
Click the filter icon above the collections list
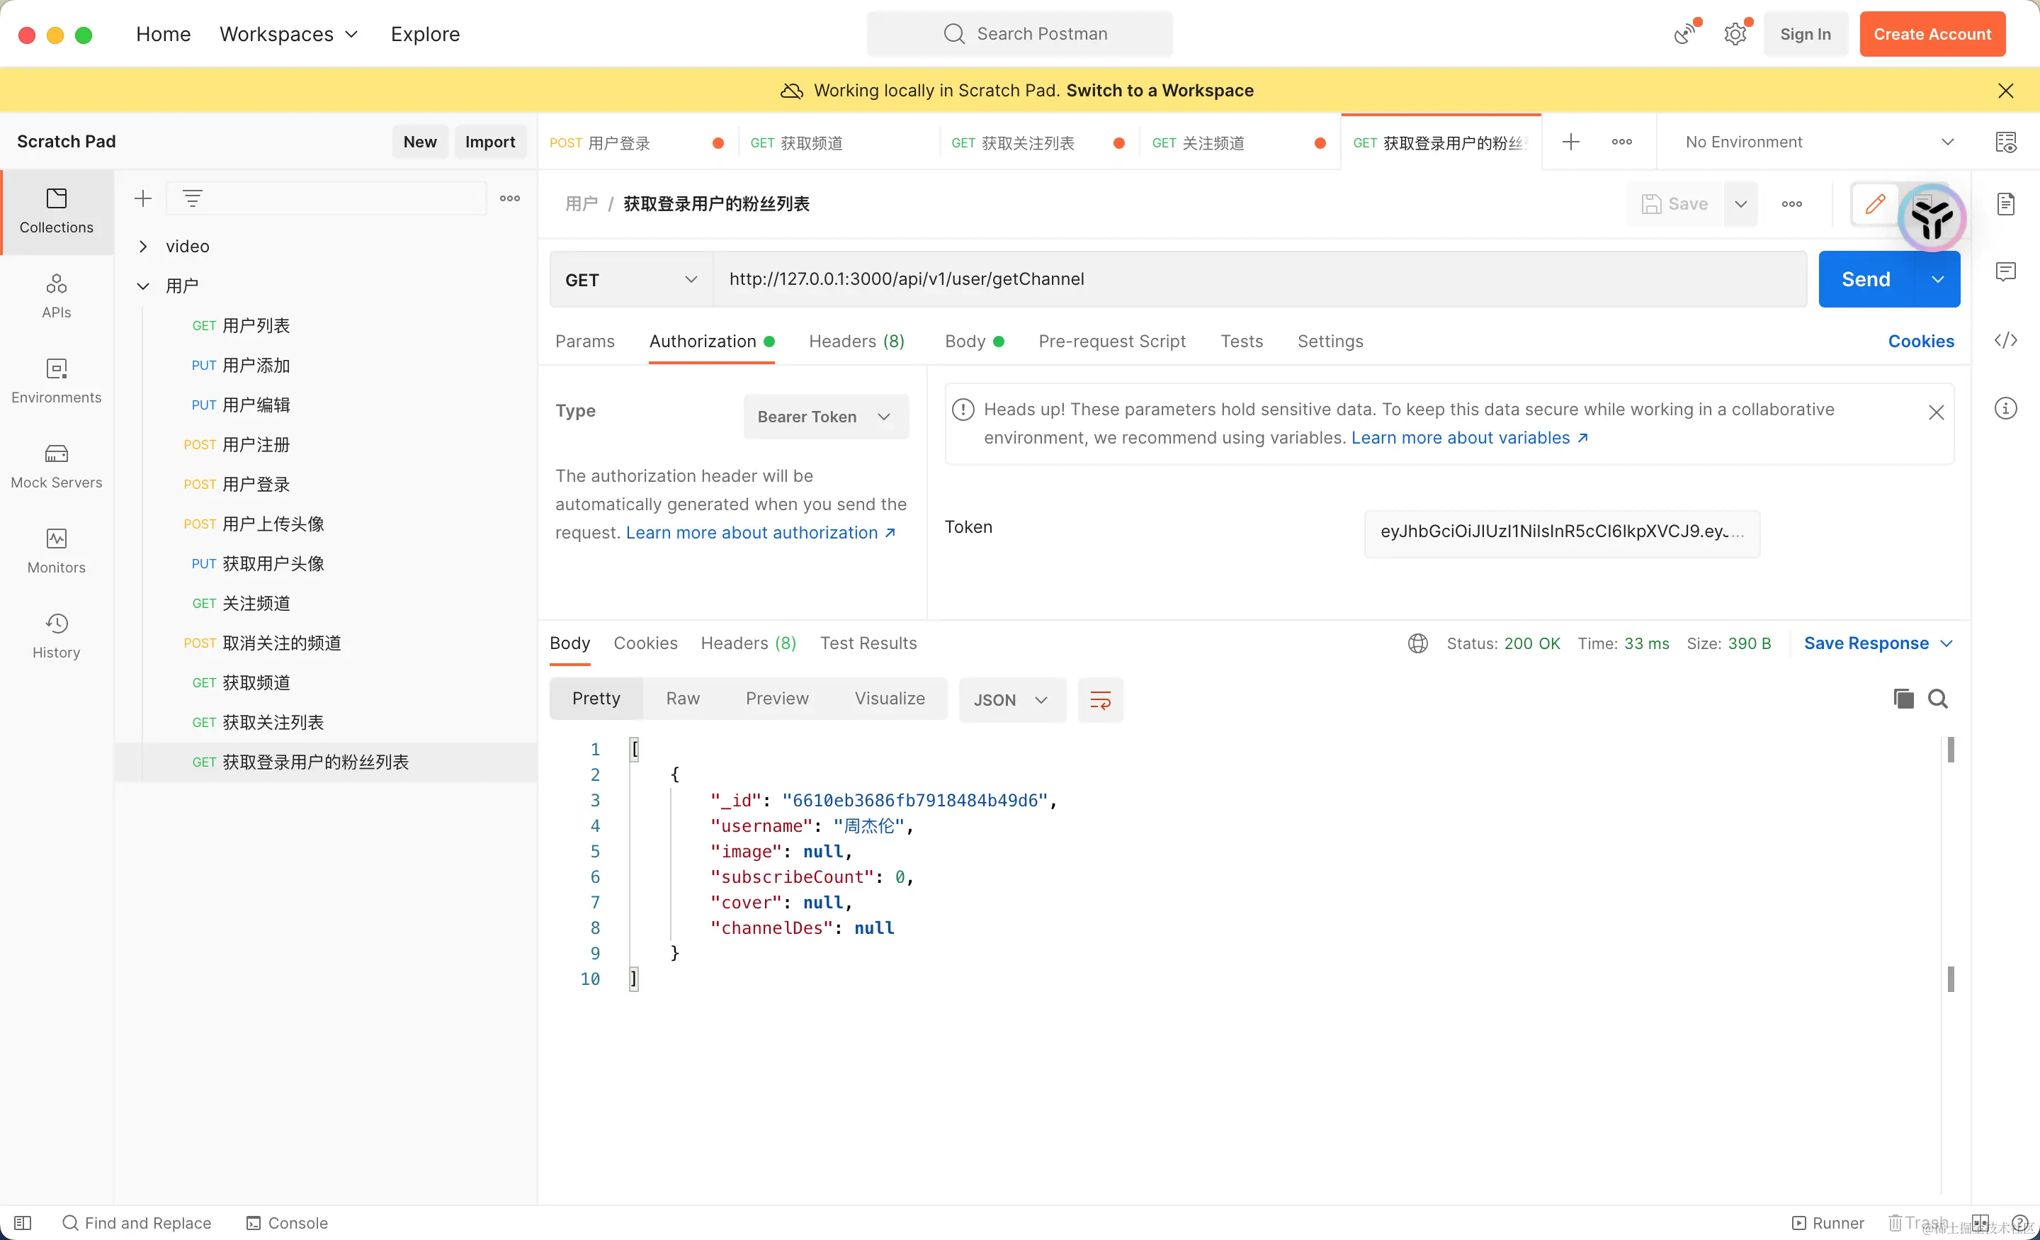pos(192,198)
